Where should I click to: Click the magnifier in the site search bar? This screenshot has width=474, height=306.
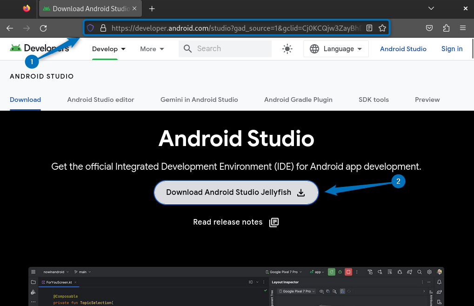[x=187, y=48]
